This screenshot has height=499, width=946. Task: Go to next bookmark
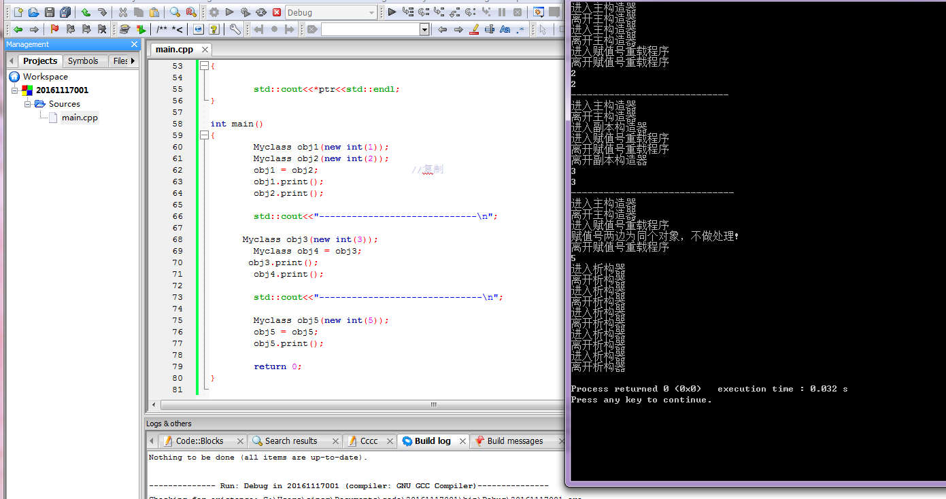[86, 29]
